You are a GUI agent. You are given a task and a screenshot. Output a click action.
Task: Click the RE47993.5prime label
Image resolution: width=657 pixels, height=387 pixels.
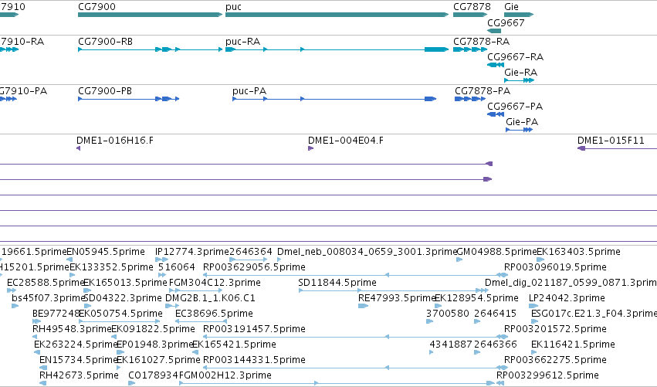397,298
